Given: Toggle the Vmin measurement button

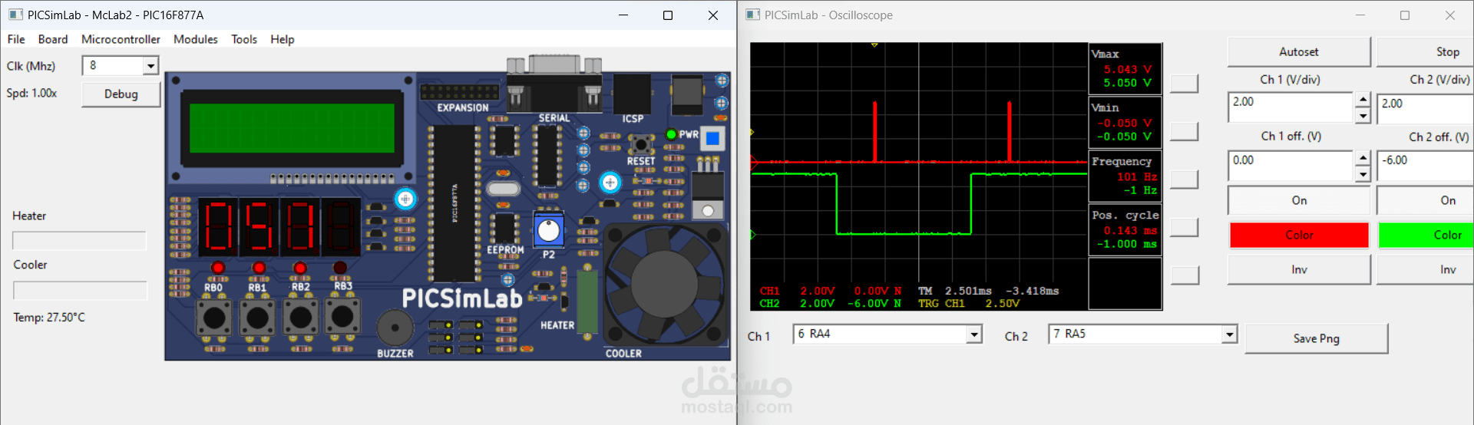Looking at the screenshot, I should [1185, 131].
